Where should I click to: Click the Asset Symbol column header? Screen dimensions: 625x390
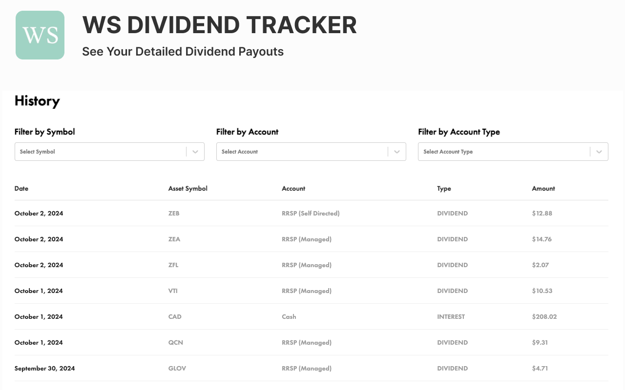pos(187,189)
